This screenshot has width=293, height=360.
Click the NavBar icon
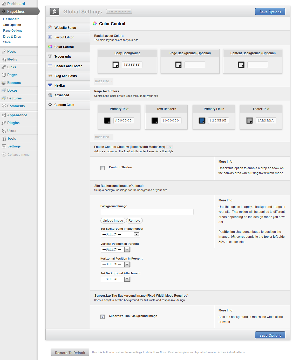[x=50, y=85]
